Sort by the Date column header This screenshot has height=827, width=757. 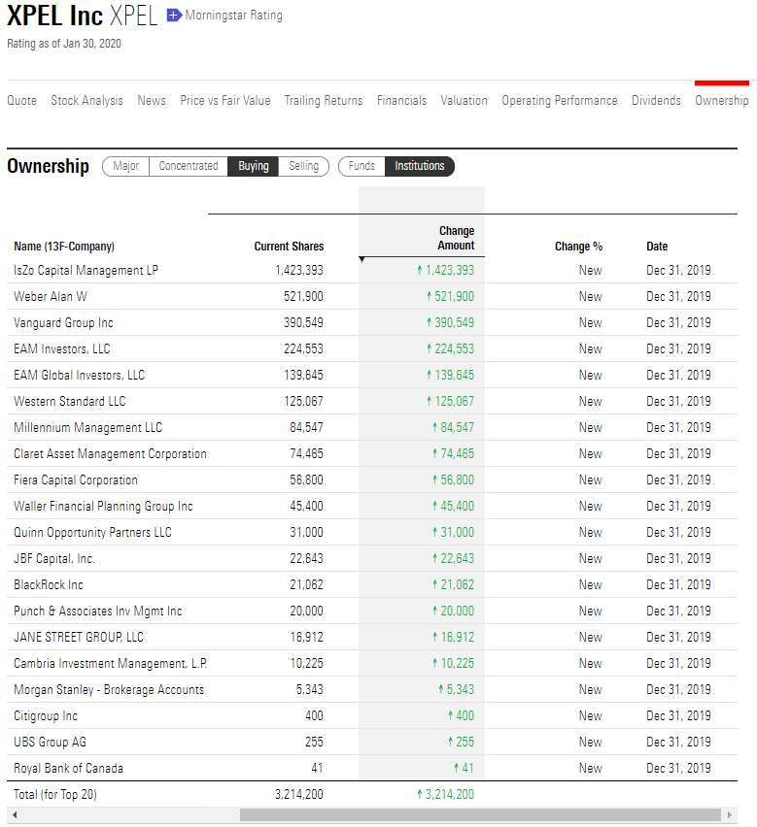(657, 247)
